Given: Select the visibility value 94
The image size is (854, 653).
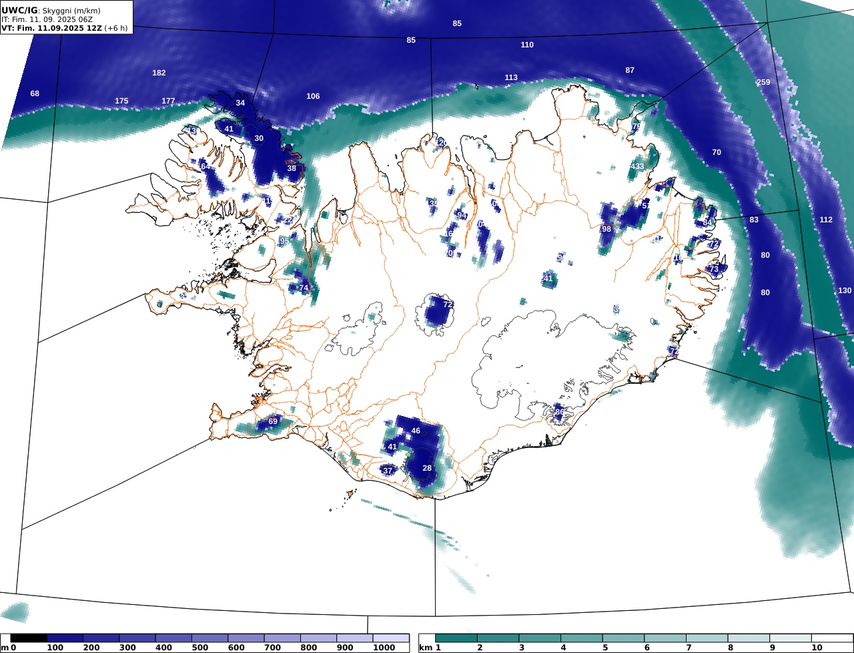Looking at the screenshot, I should pos(462,215).
